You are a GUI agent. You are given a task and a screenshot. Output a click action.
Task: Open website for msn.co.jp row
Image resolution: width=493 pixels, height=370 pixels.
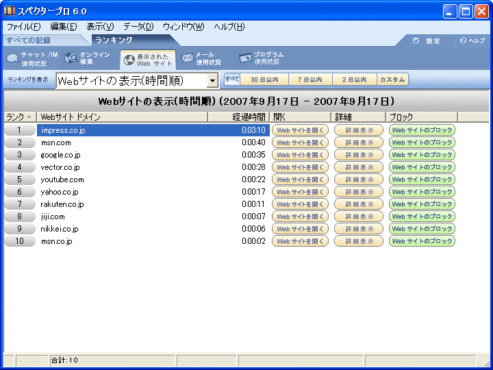300,241
